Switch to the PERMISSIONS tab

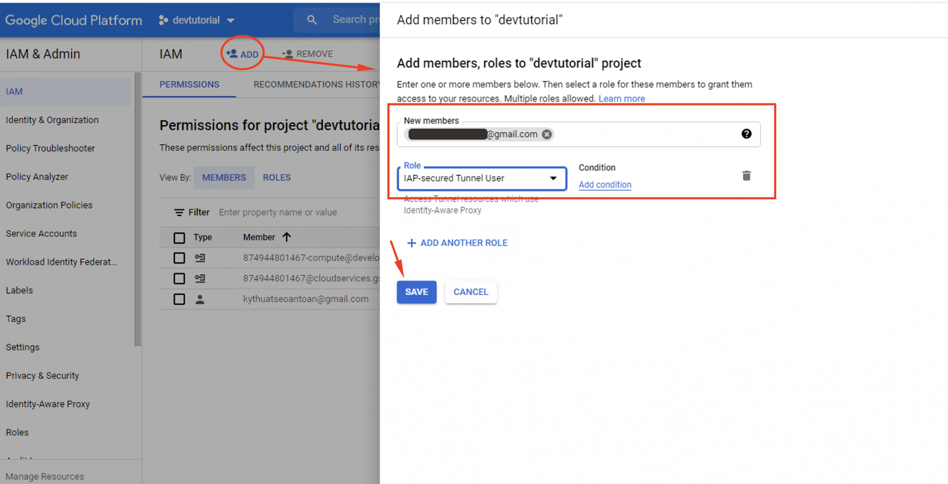pos(189,84)
